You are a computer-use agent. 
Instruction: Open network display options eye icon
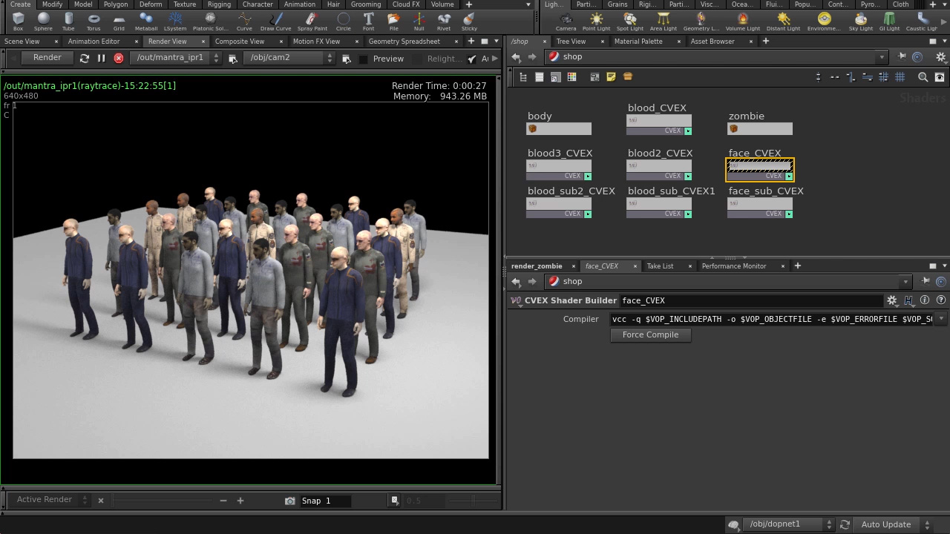pos(940,77)
